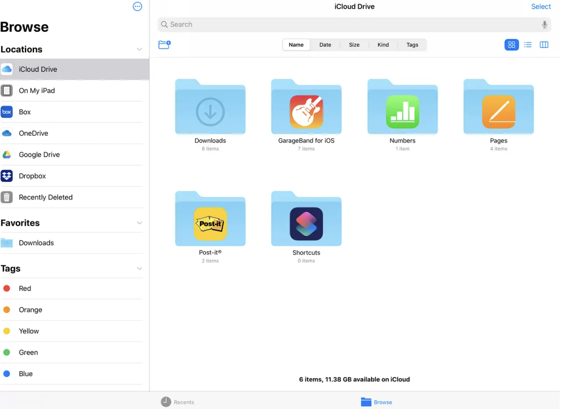Tap Select in top right corner
561x409 pixels.
tap(541, 6)
